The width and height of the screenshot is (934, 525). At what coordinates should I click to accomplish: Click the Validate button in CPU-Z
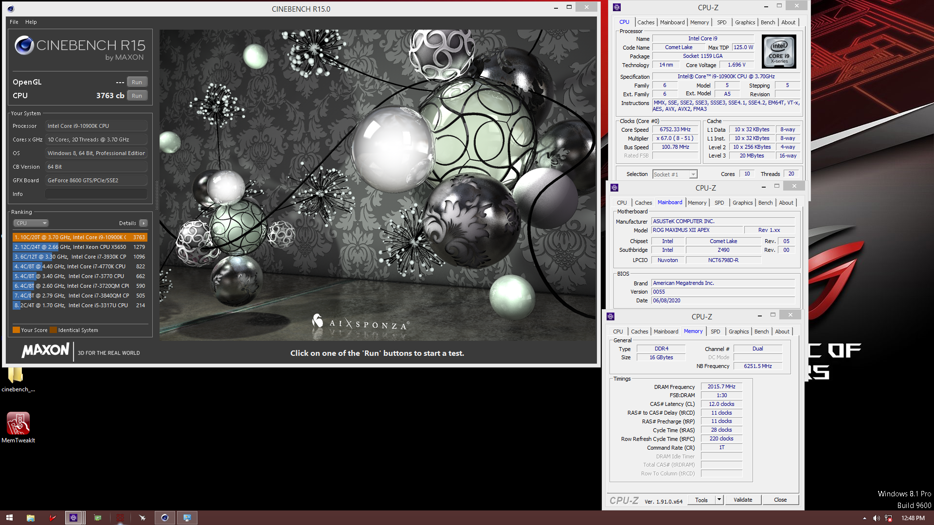(x=743, y=500)
